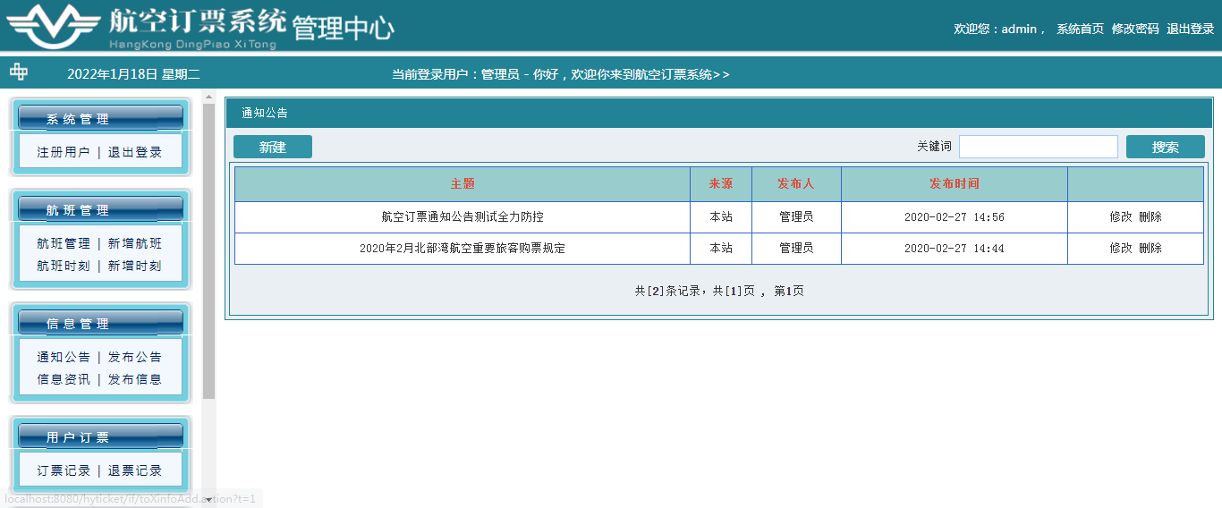1222x508 pixels.
Task: Go to 航班时刻 in the sidebar
Action: point(63,266)
